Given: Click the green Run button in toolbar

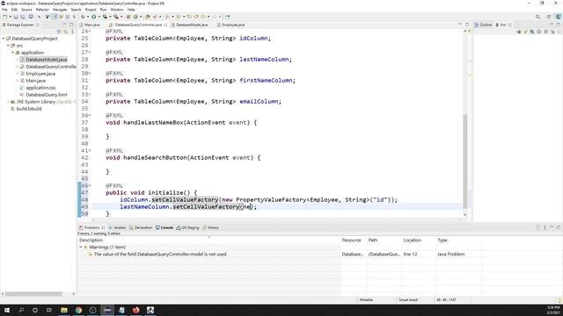Looking at the screenshot, I should [94, 17].
